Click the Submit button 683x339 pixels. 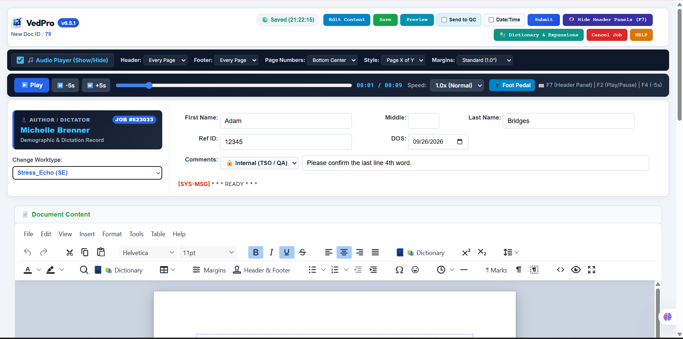(544, 20)
